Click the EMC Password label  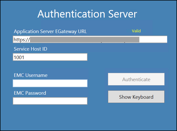pos(30,93)
